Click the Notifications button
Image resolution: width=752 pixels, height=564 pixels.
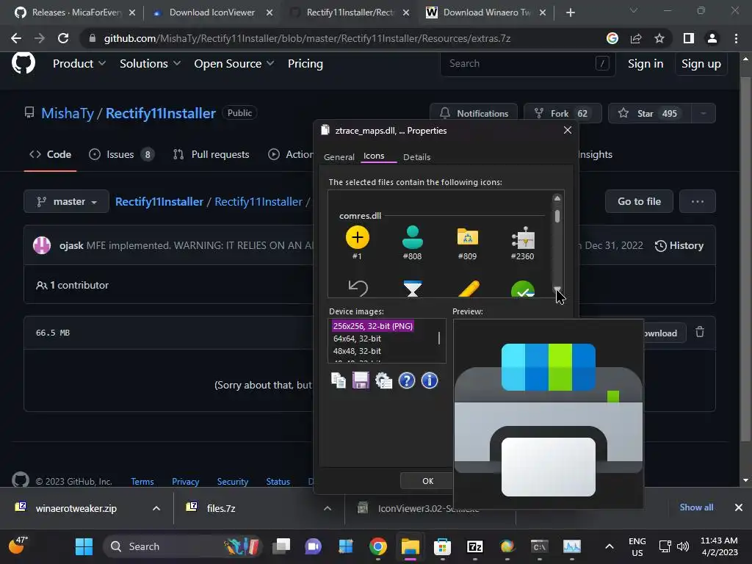tap(474, 113)
